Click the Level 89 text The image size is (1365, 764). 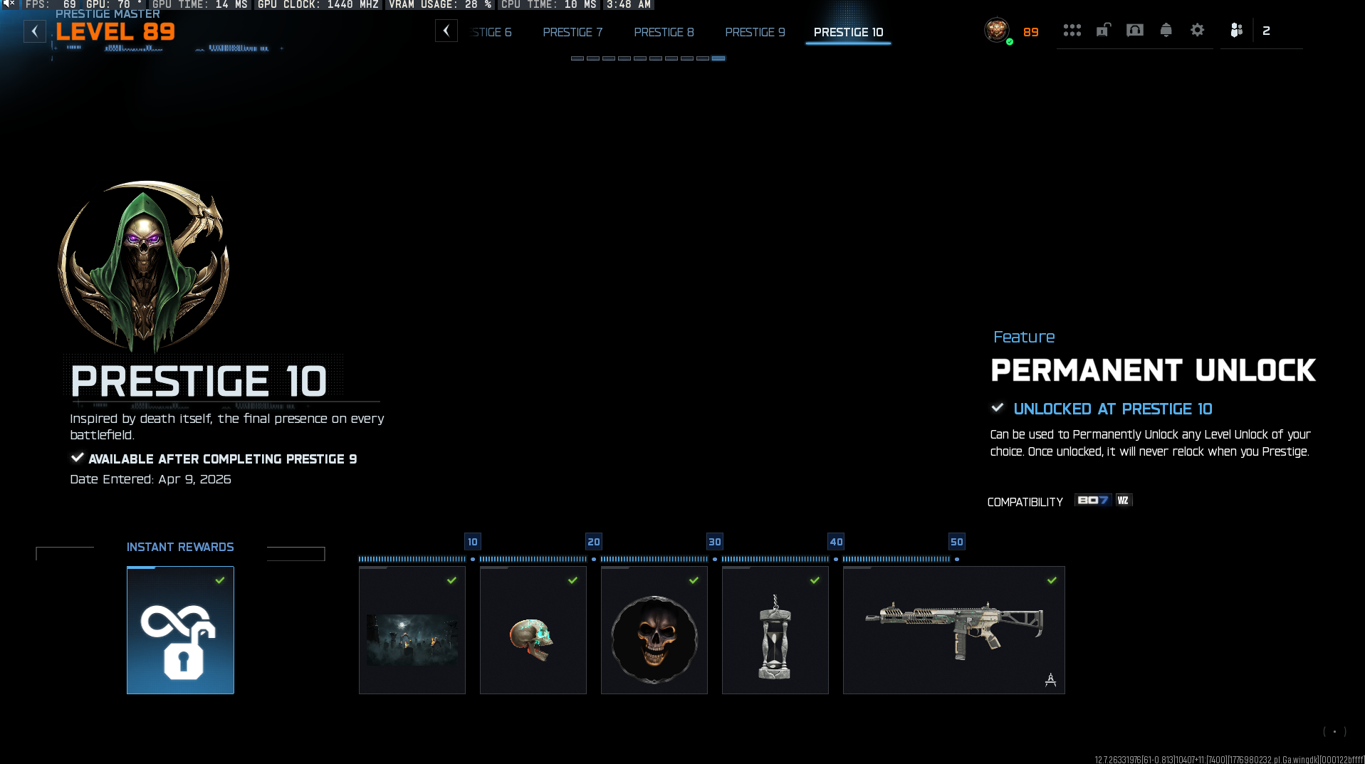115,32
